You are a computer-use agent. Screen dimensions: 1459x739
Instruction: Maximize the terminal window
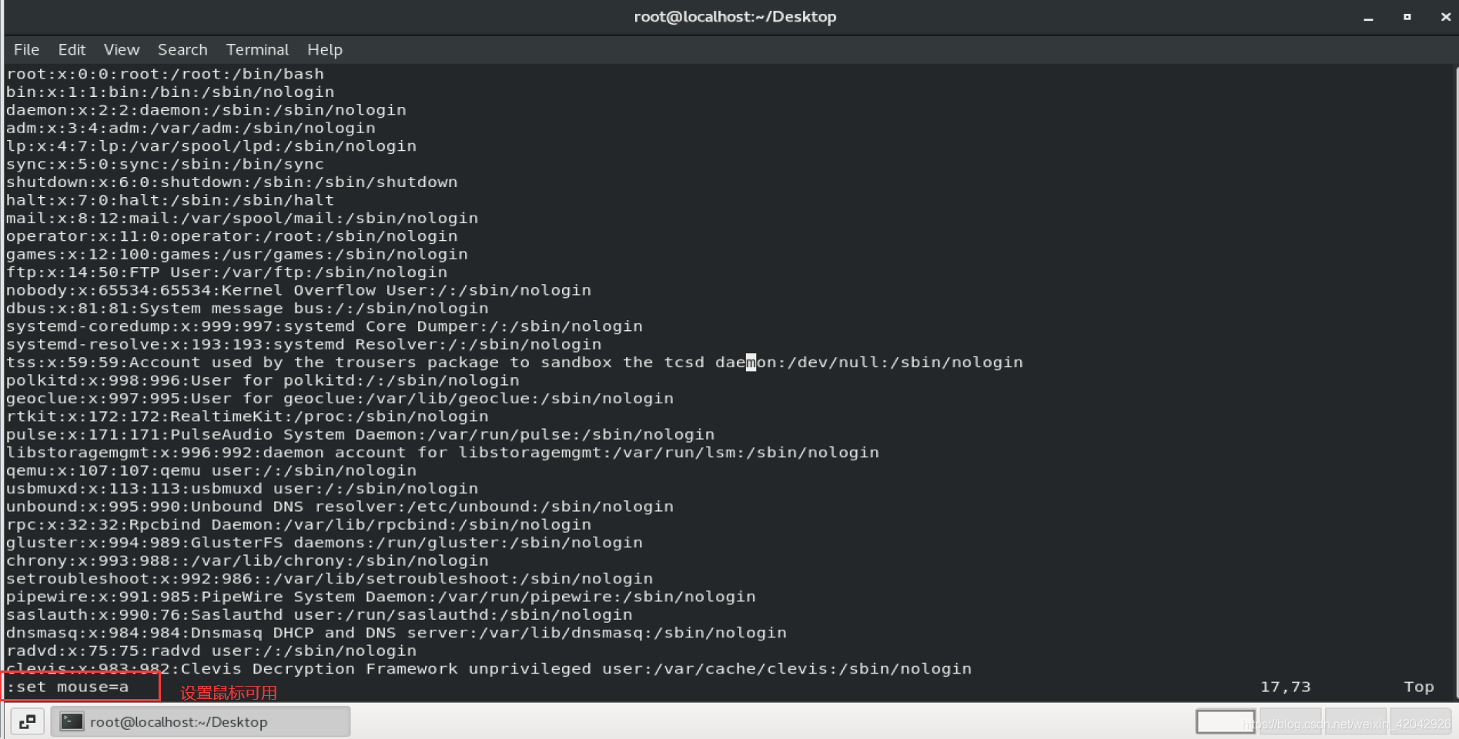[x=1407, y=17]
